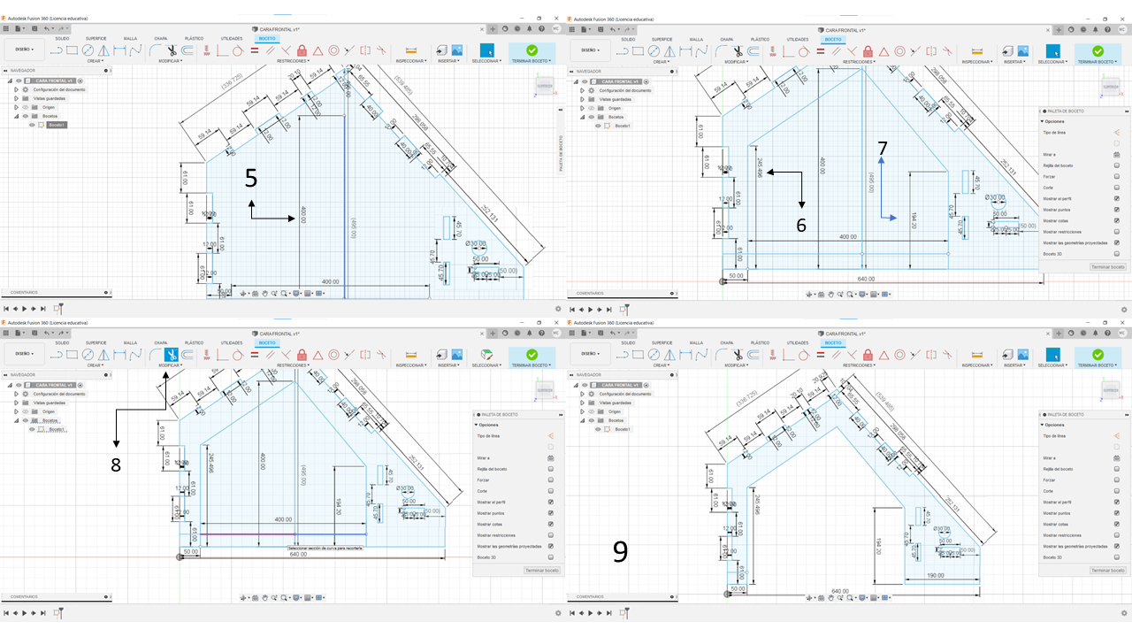Uncheck Mostrar cotas in bottom-left window palette
This screenshot has width=1132, height=637.
(551, 525)
